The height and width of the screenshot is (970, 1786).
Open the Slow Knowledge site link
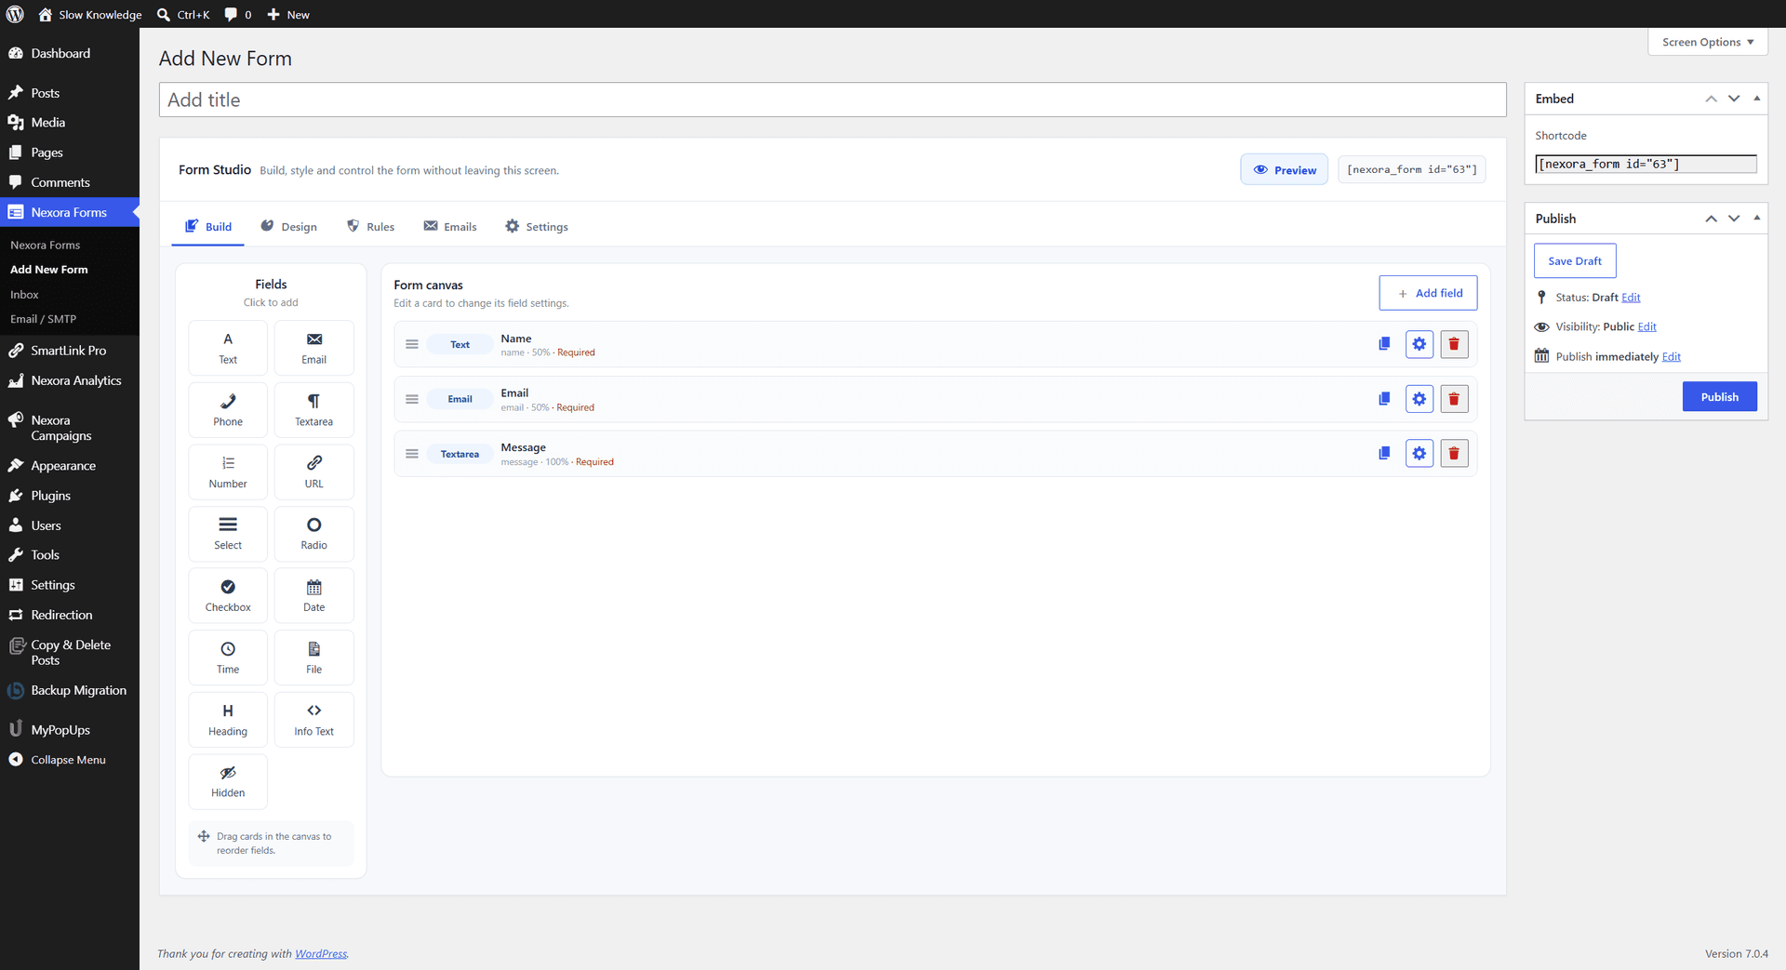[x=89, y=14]
